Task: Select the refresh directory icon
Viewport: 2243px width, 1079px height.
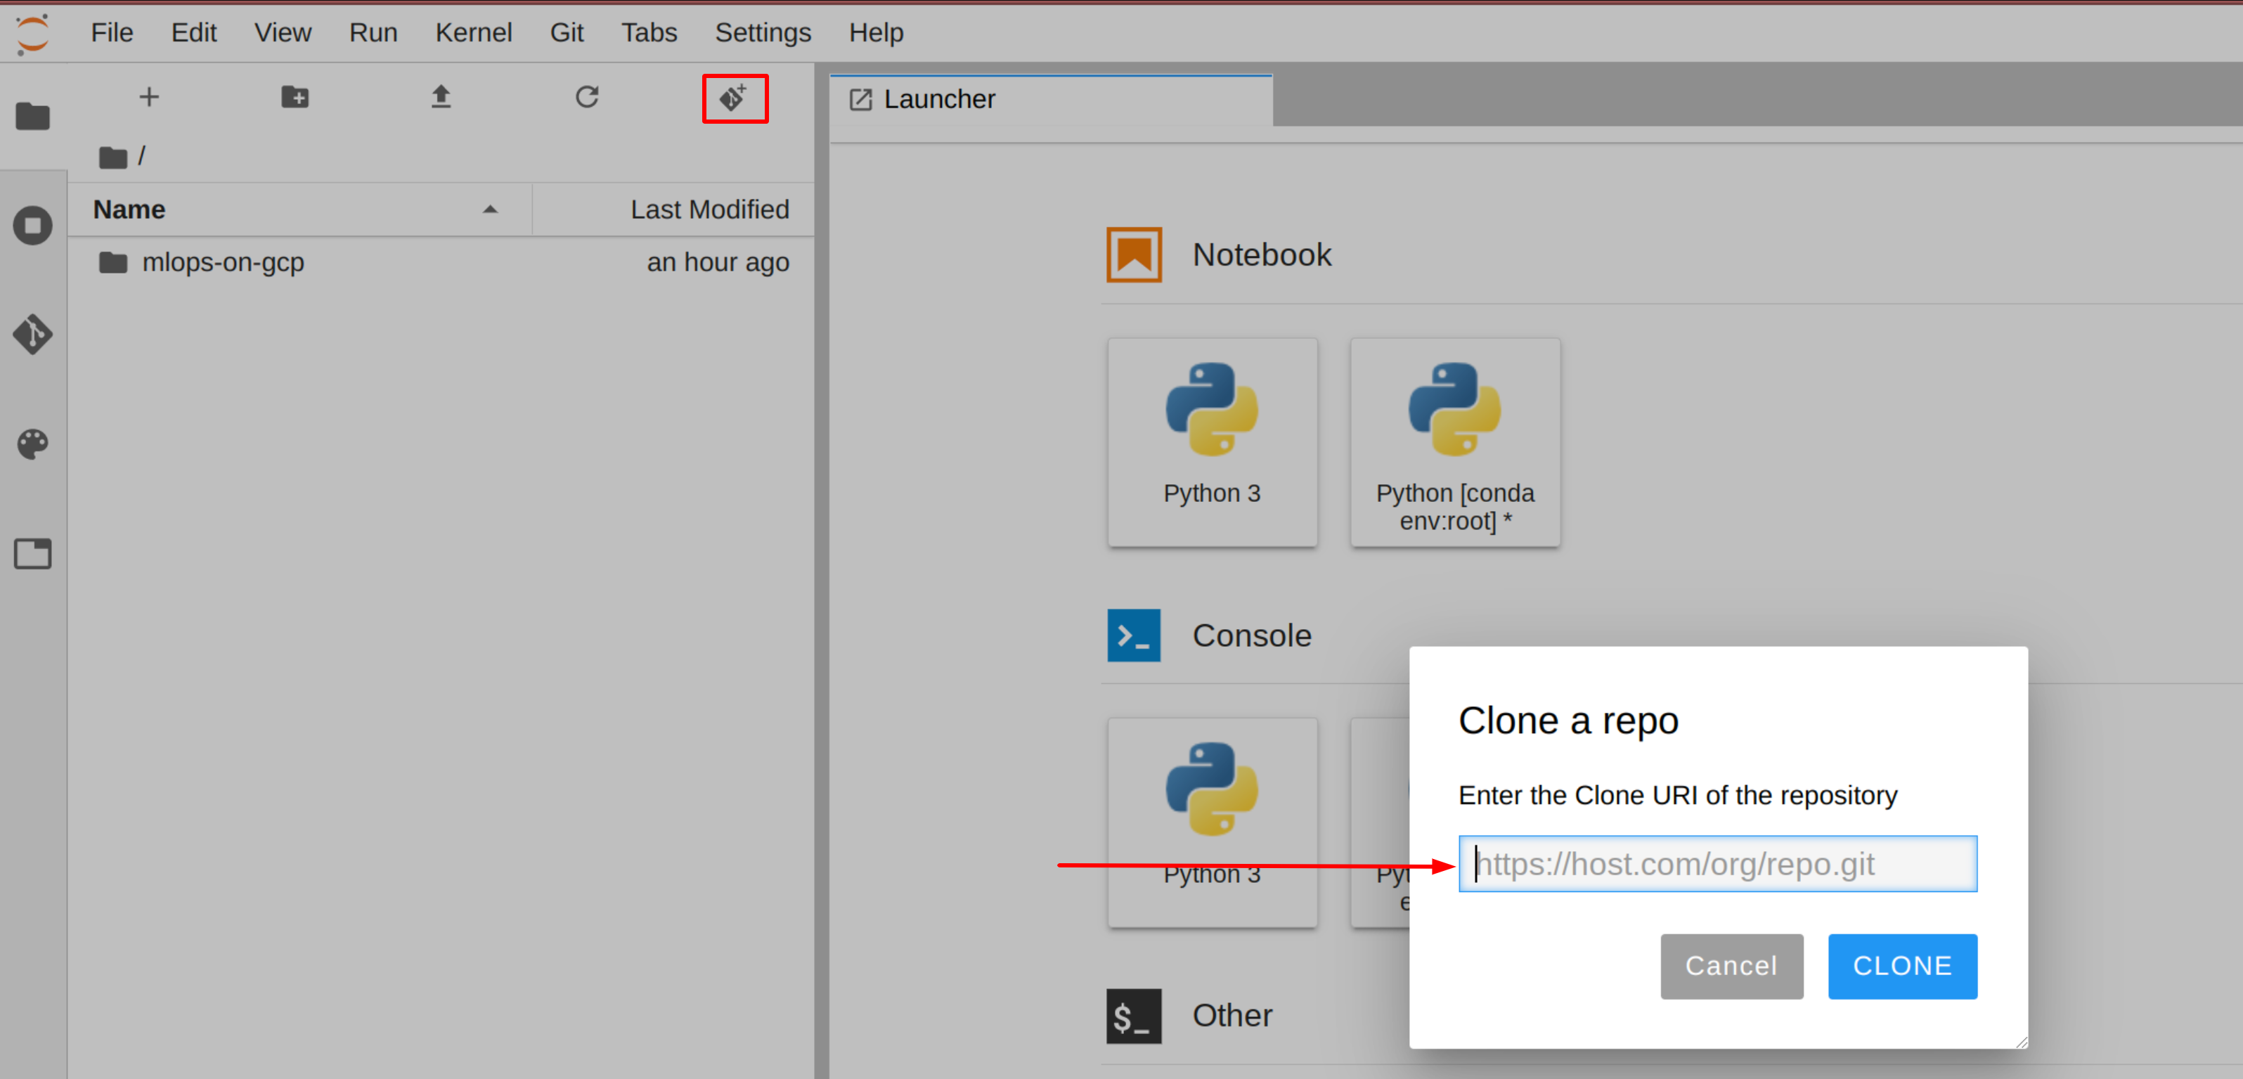Action: (586, 97)
